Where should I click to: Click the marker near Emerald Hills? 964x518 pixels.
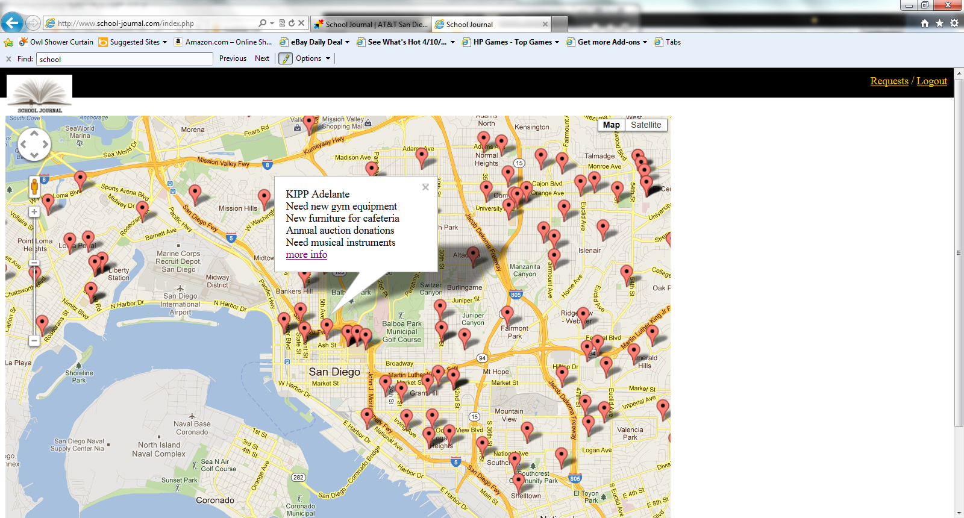pyautogui.click(x=634, y=353)
